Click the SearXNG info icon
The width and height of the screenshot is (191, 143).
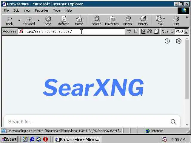pyautogui.click(x=167, y=41)
